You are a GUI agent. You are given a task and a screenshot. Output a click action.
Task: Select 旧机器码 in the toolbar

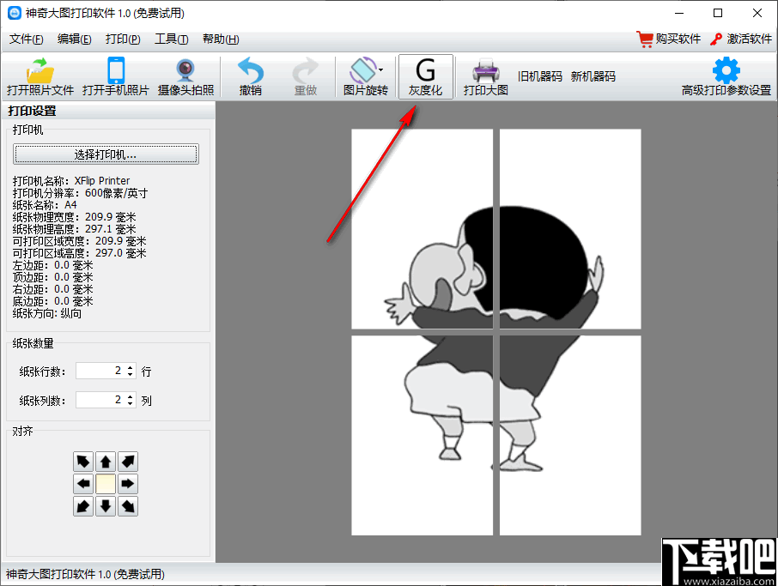click(540, 76)
